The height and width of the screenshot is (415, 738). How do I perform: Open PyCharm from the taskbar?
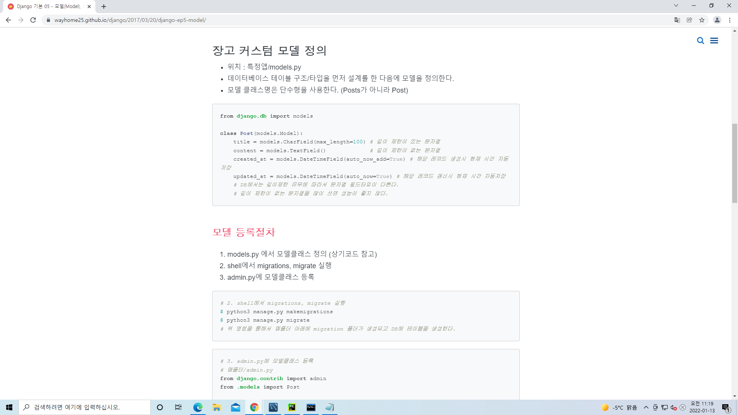point(292,407)
